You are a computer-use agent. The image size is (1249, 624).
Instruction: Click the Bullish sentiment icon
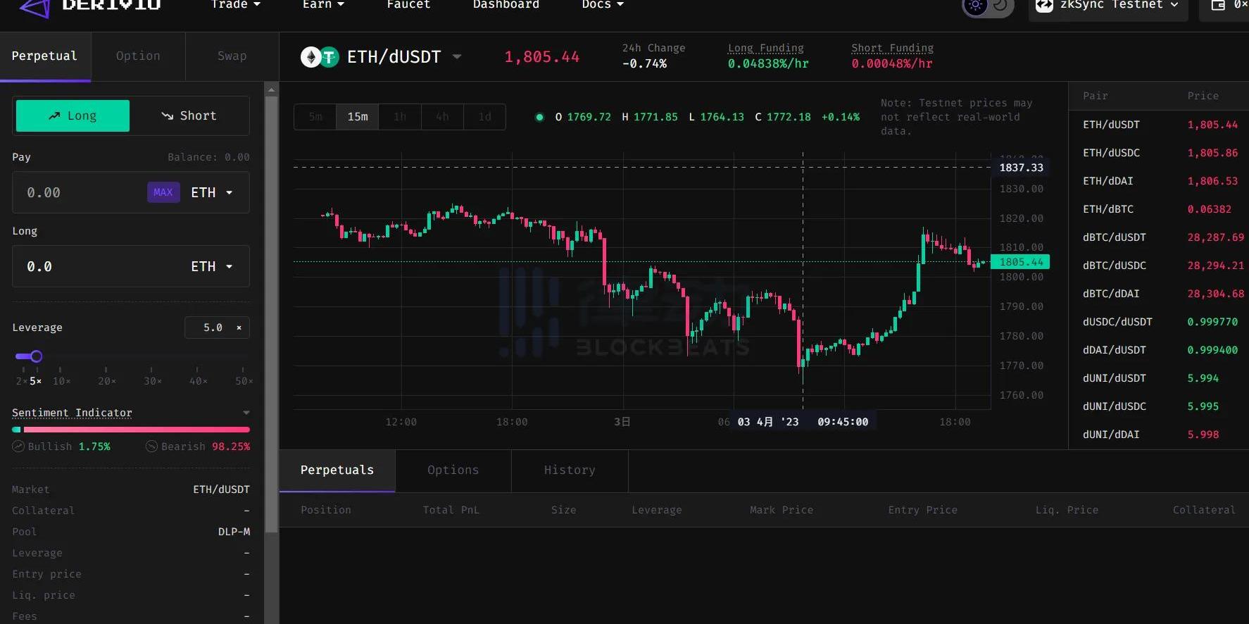pos(18,447)
